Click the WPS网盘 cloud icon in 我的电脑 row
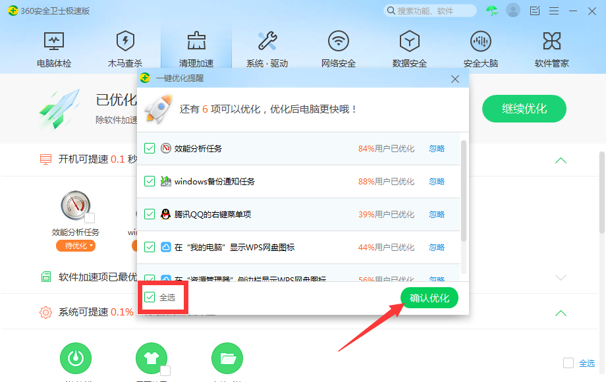 click(166, 247)
